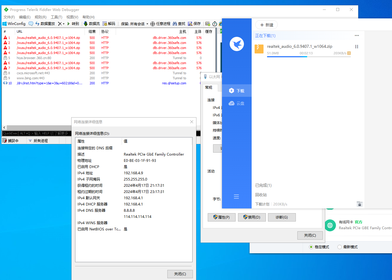This screenshot has width=392, height=280.
Task: Click scroll-left arrow of session list scrollbar
Action: (x=4, y=127)
